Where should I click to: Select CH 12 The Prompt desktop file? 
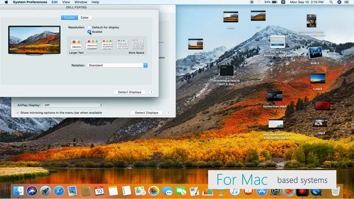(x=278, y=42)
